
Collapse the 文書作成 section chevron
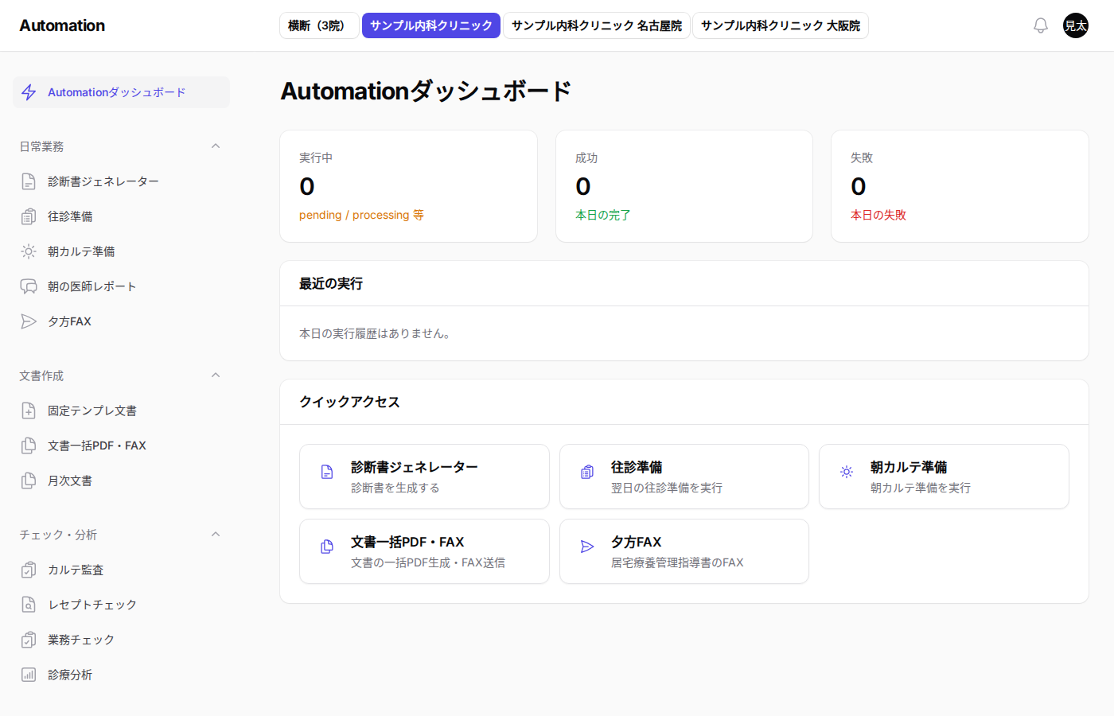coord(216,376)
